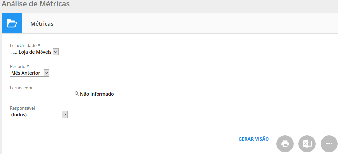Click the blue folder icon

click(12, 24)
